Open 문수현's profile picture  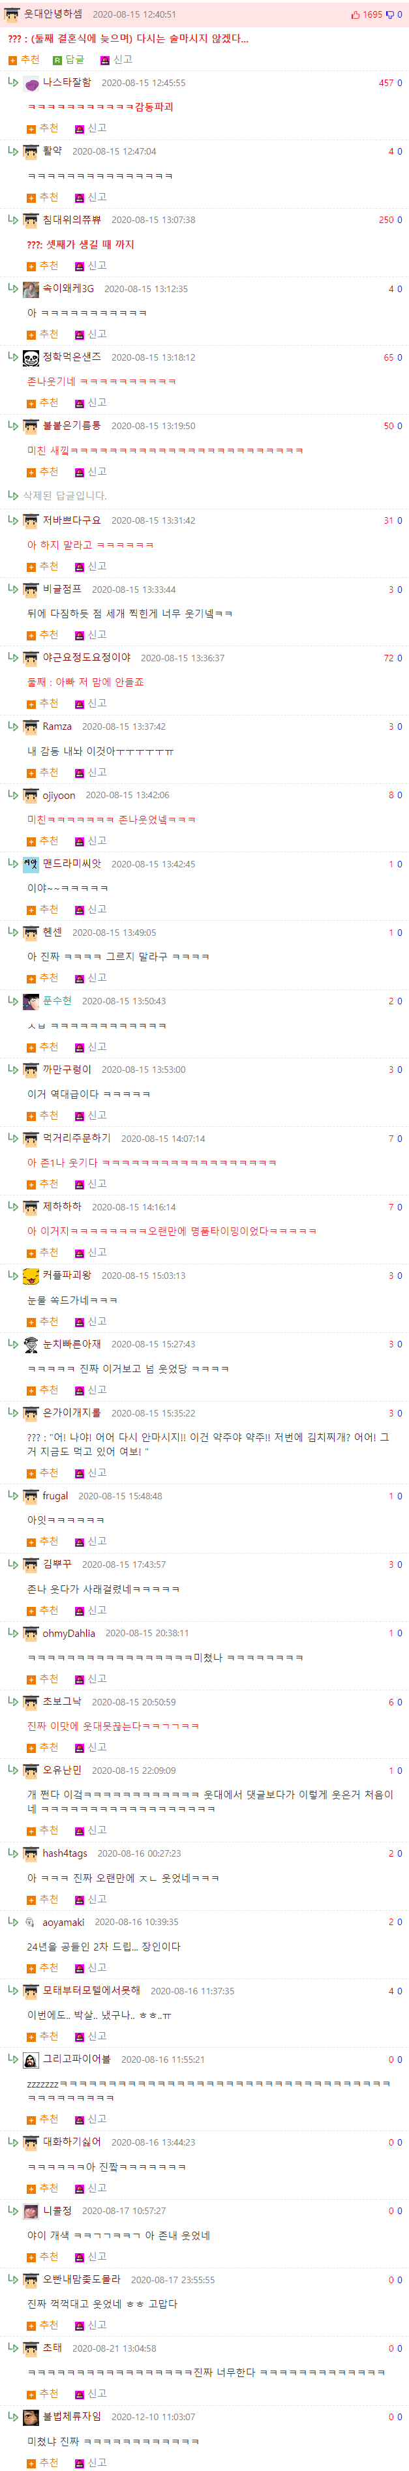pyautogui.click(x=31, y=1002)
